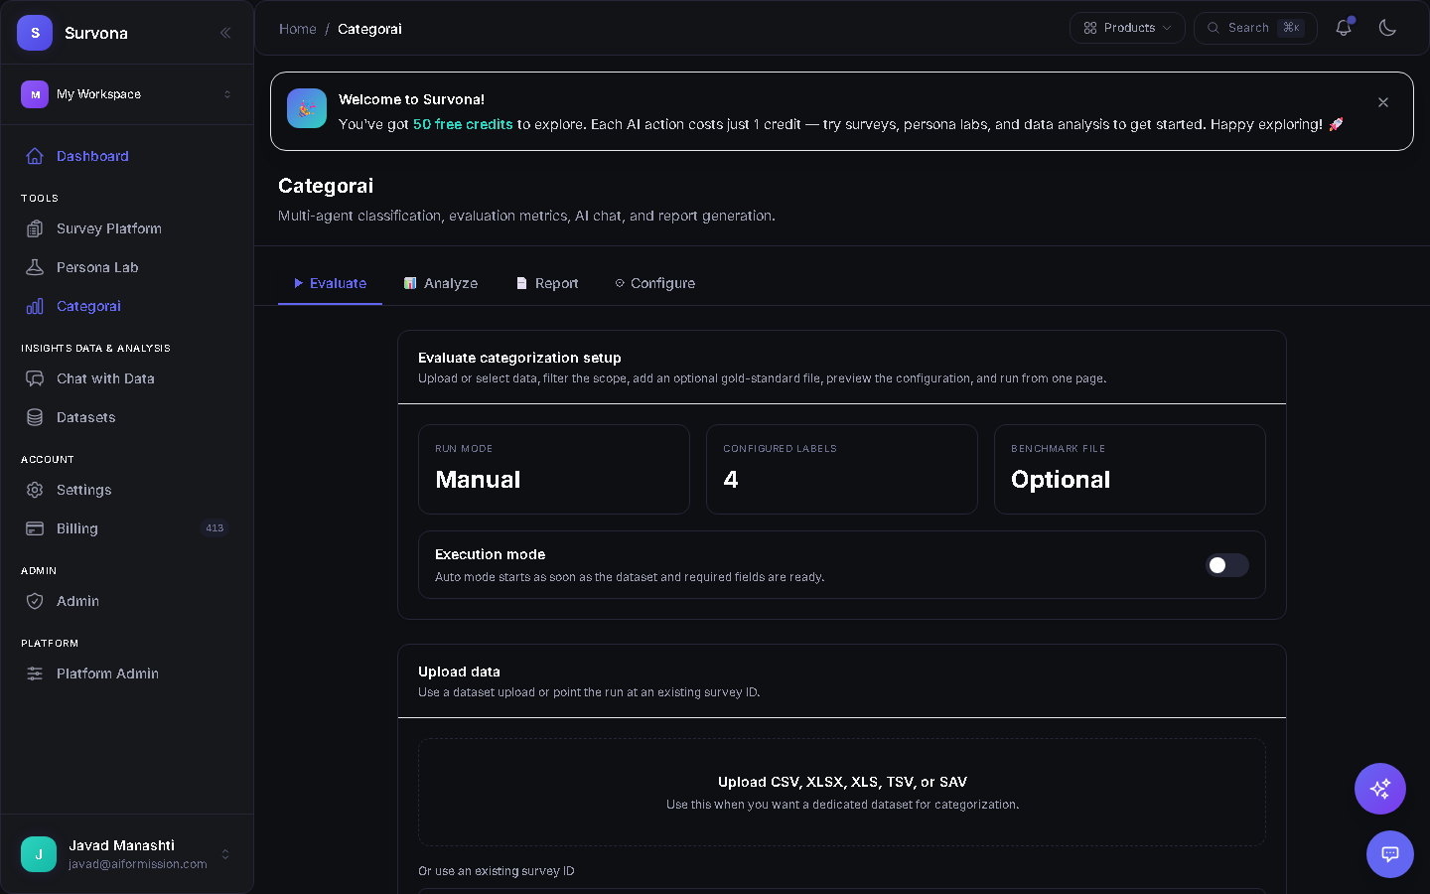The width and height of the screenshot is (1430, 894).
Task: Open the My Workspace switcher
Action: click(127, 93)
